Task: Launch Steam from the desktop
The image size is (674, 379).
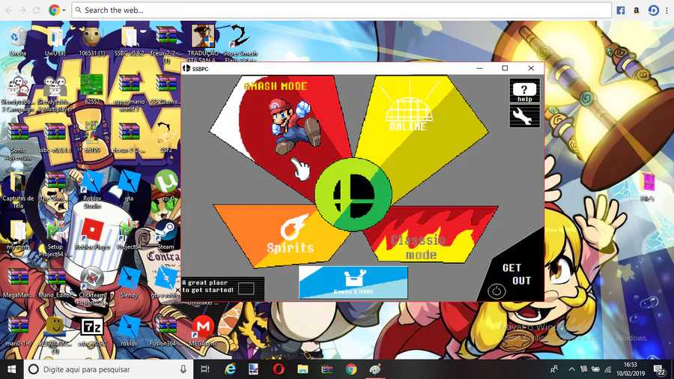Action: coord(166,234)
